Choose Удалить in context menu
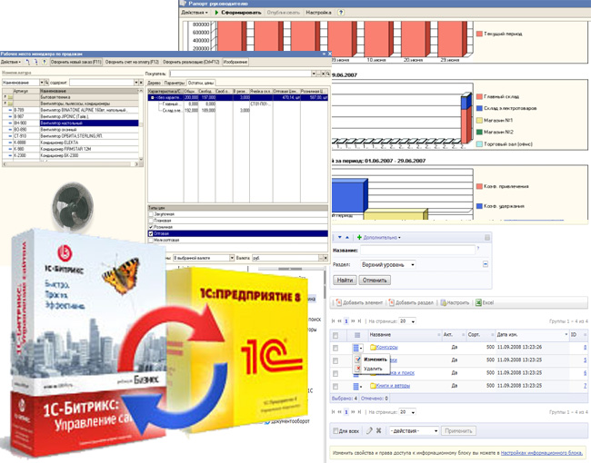Image resolution: width=591 pixels, height=463 pixels. (x=373, y=369)
